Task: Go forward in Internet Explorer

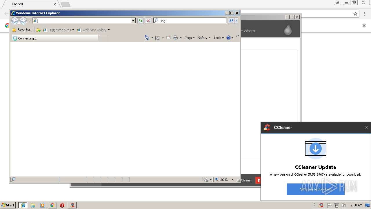Action: [23, 21]
